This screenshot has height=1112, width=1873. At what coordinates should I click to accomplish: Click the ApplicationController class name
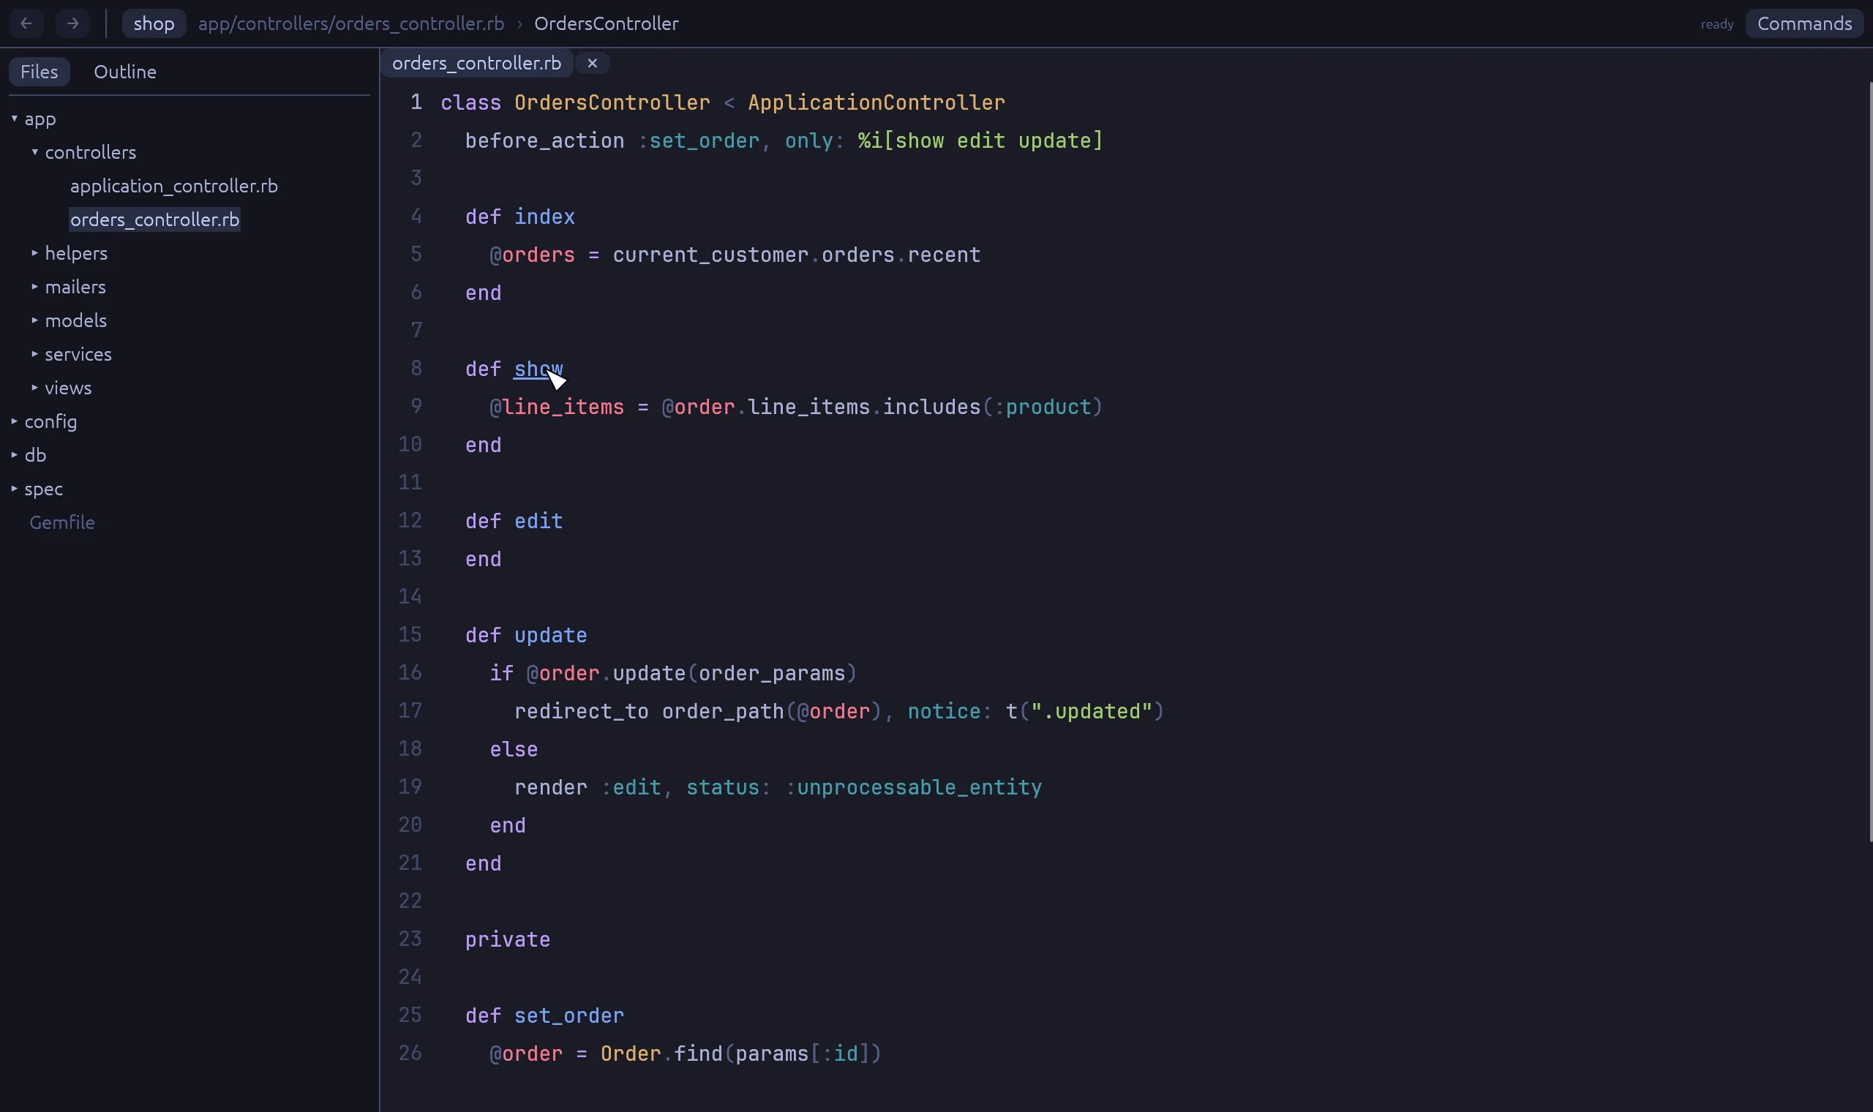tap(876, 102)
